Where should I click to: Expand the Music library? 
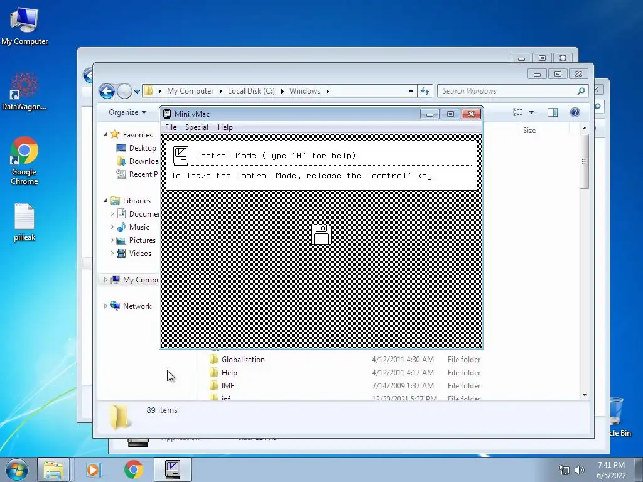(112, 227)
